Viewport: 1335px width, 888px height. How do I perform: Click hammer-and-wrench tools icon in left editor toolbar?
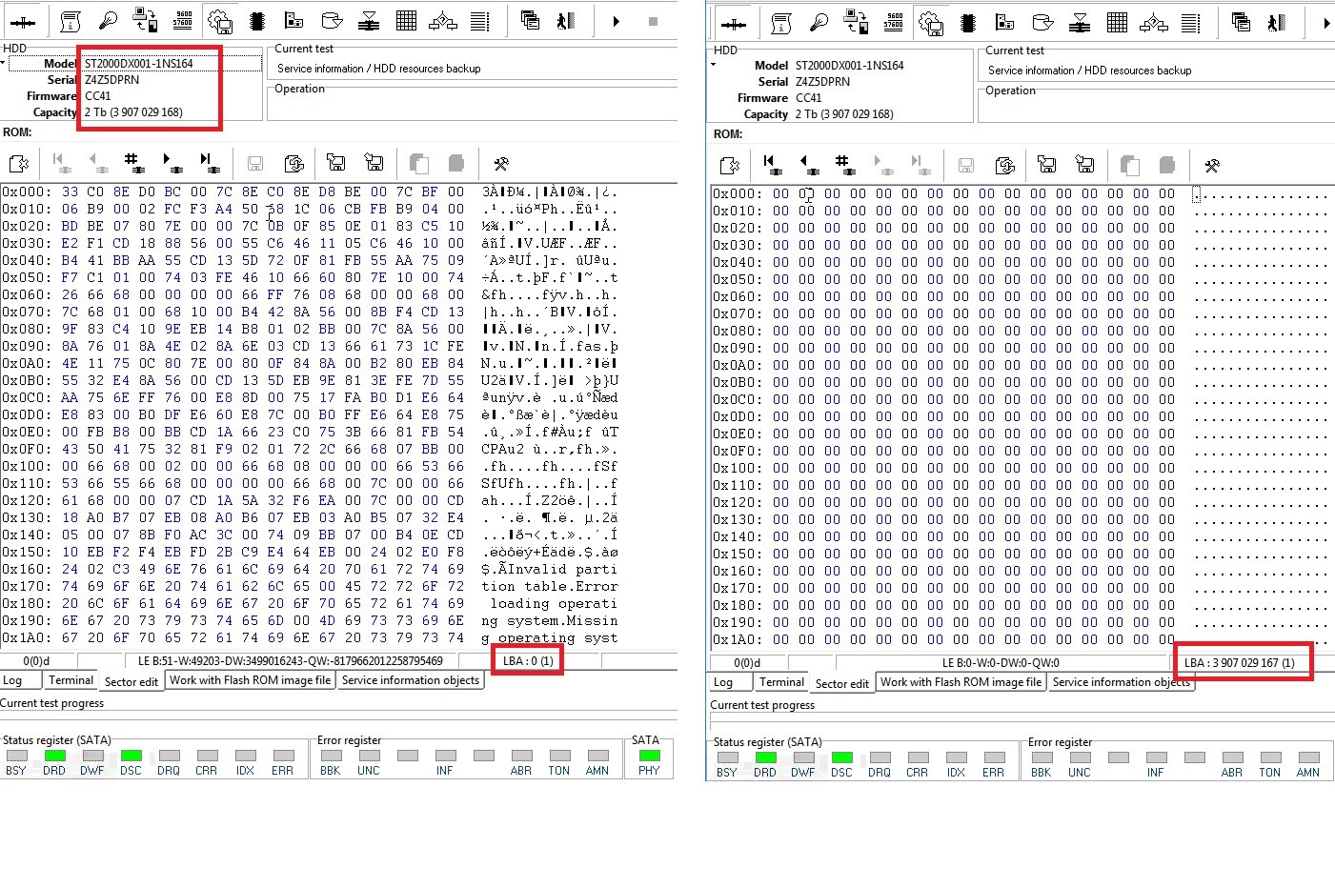click(500, 163)
